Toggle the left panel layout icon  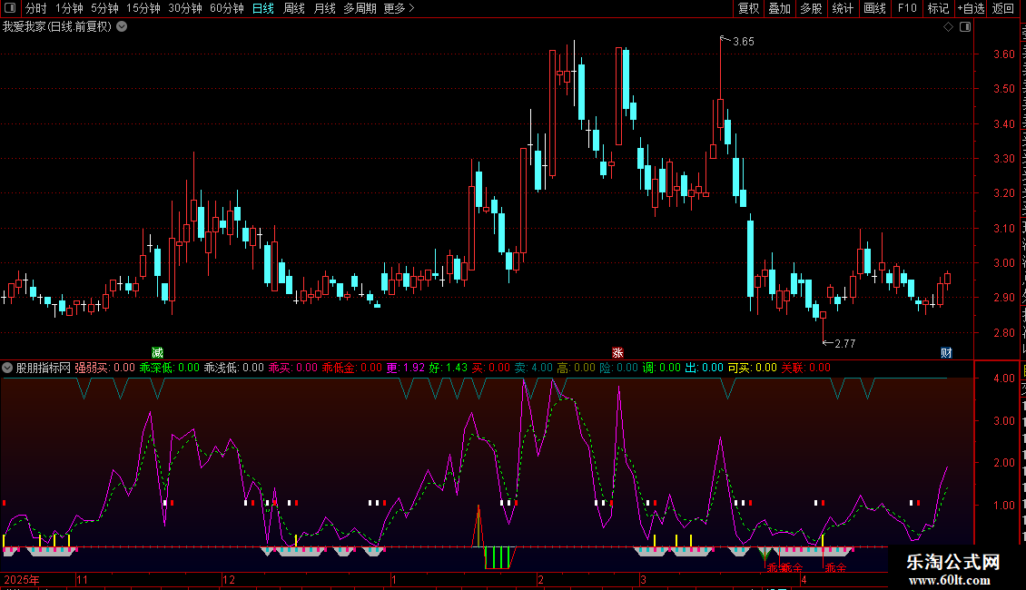[10, 8]
